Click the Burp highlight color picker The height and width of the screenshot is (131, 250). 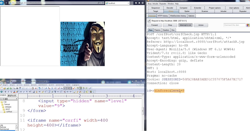pyautogui.click(x=248, y=25)
